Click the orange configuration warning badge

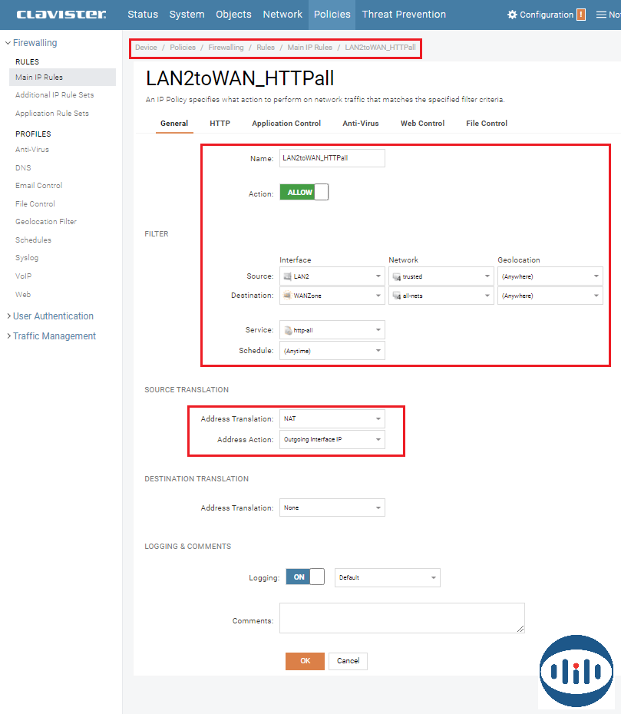(x=580, y=15)
